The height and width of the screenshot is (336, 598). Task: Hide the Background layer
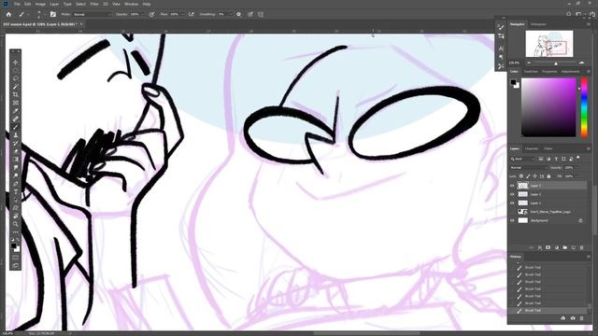pos(512,220)
